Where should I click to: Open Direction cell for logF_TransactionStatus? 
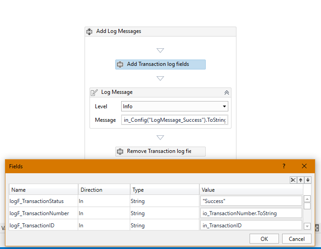(x=104, y=201)
